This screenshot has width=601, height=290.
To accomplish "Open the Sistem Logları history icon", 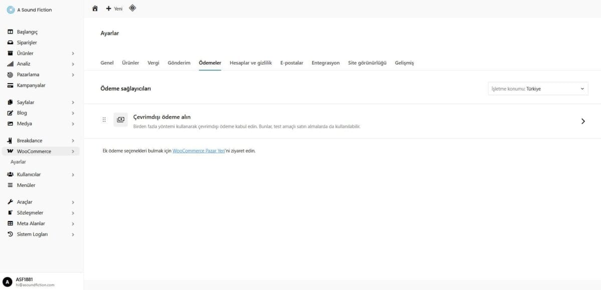I will (x=10, y=234).
